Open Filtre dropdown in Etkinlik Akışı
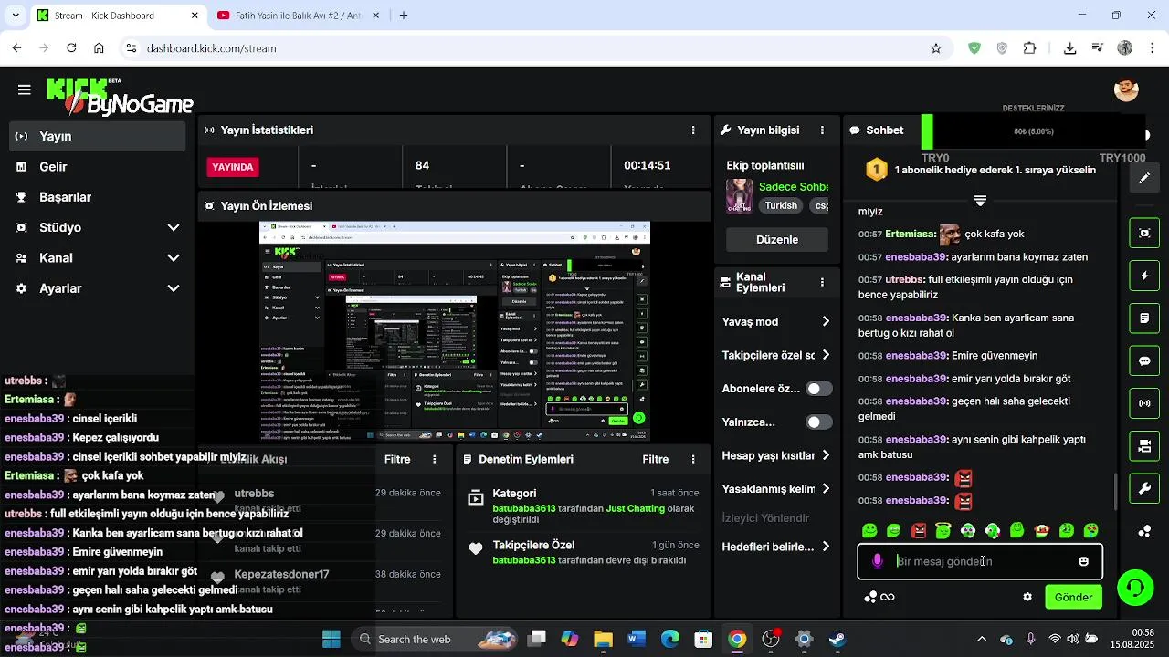Image resolution: width=1169 pixels, height=657 pixels. pos(397,460)
